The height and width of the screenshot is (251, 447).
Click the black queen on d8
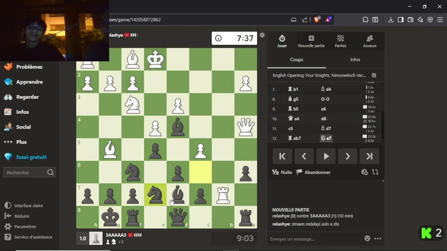click(178, 217)
